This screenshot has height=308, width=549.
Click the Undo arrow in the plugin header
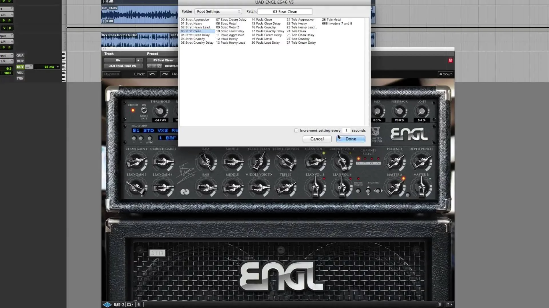(152, 74)
